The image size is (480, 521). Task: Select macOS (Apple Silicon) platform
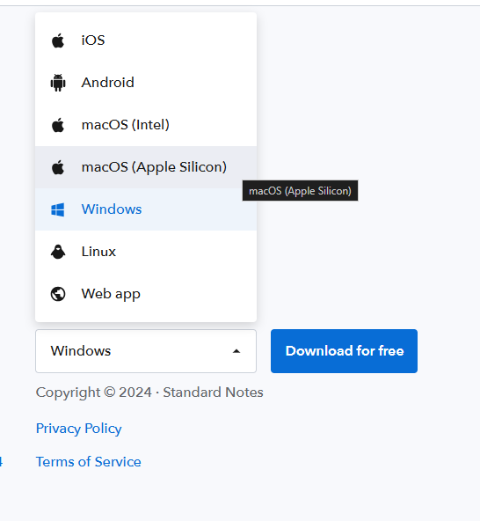(146, 167)
